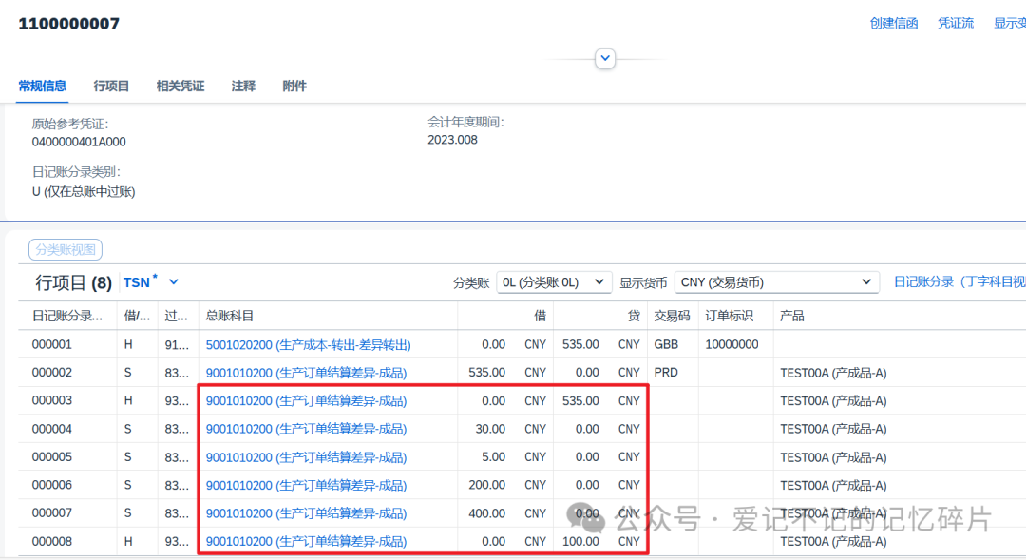Switch to the 注释 tab
This screenshot has height=560, width=1026.
[x=243, y=86]
